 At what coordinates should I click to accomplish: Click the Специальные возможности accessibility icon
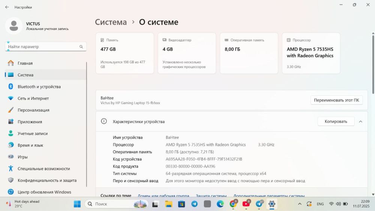[x=11, y=169]
